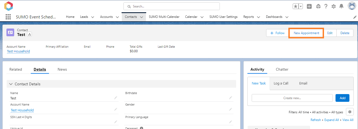The image size is (358, 129).
Task: Click the Favorites star icon
Action: (296, 6)
